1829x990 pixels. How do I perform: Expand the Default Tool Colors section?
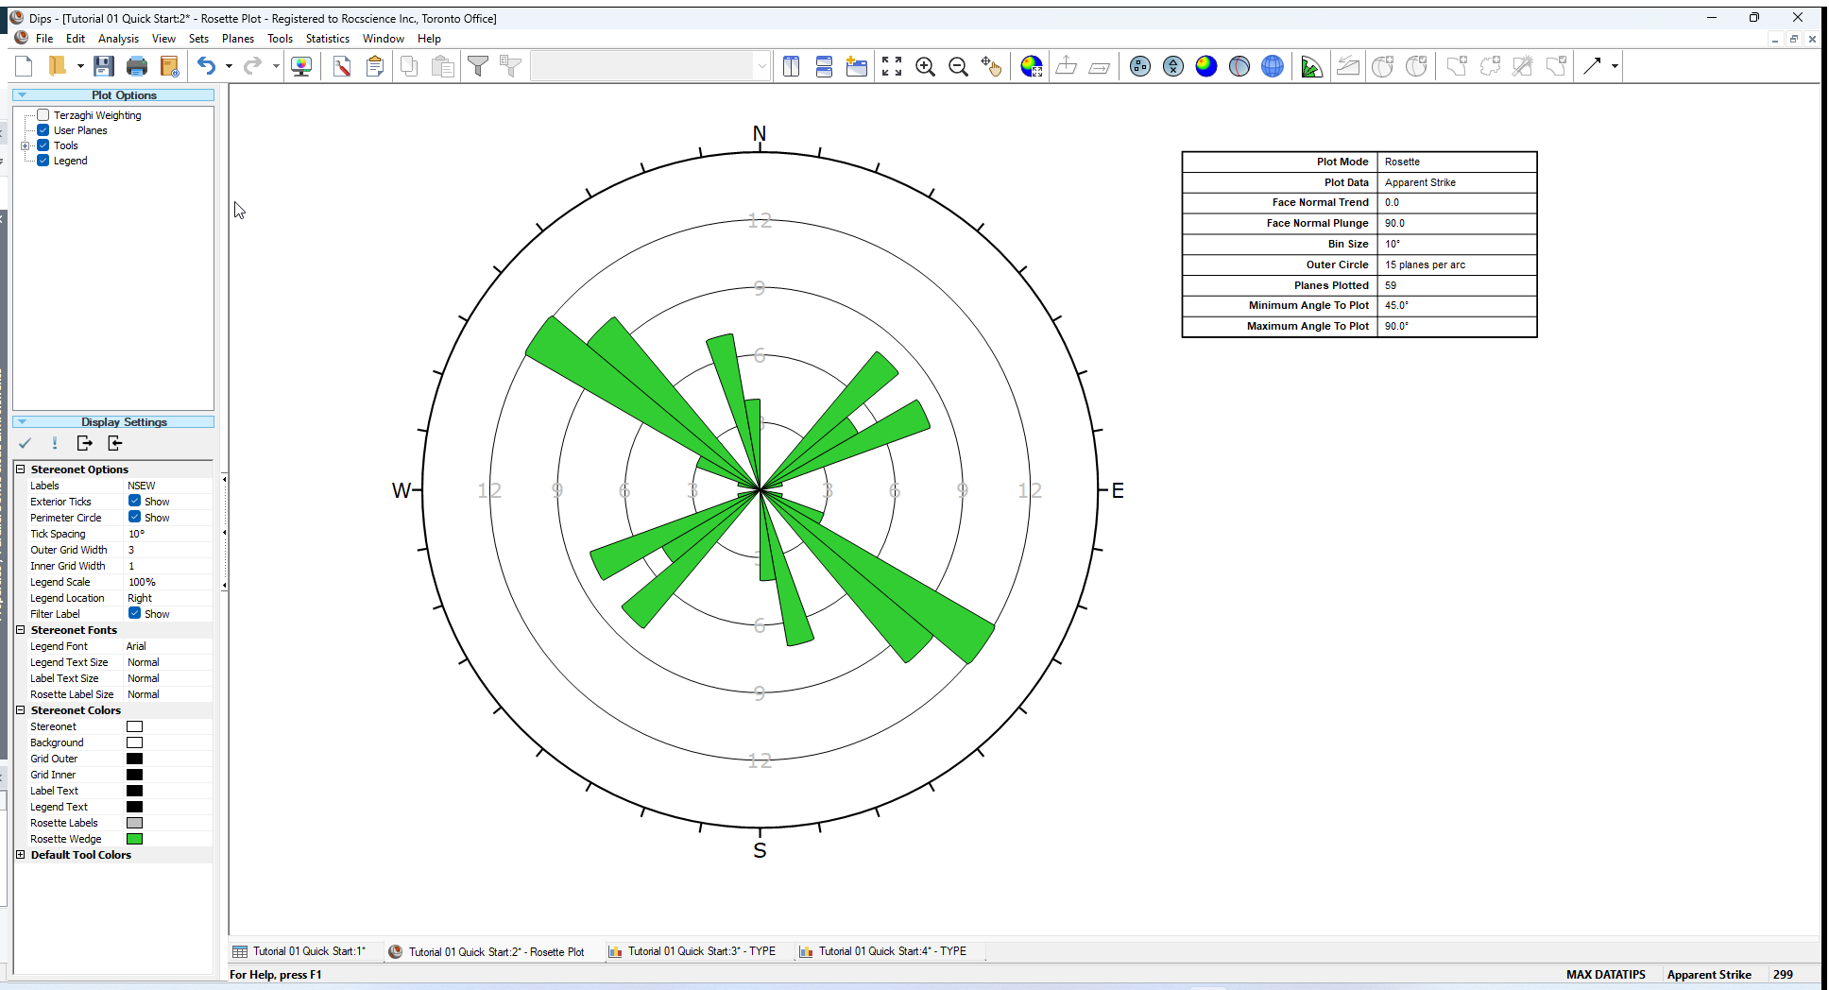click(x=21, y=854)
